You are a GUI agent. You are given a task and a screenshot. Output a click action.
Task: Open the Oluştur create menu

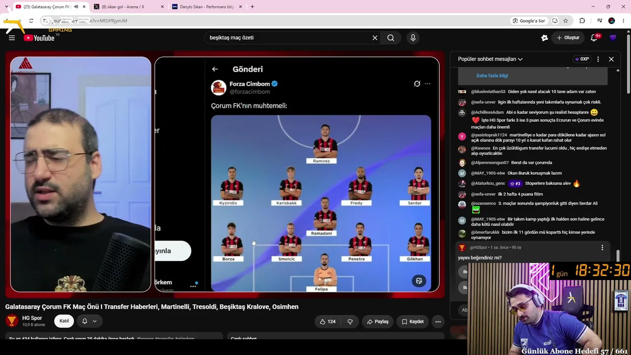click(x=568, y=37)
